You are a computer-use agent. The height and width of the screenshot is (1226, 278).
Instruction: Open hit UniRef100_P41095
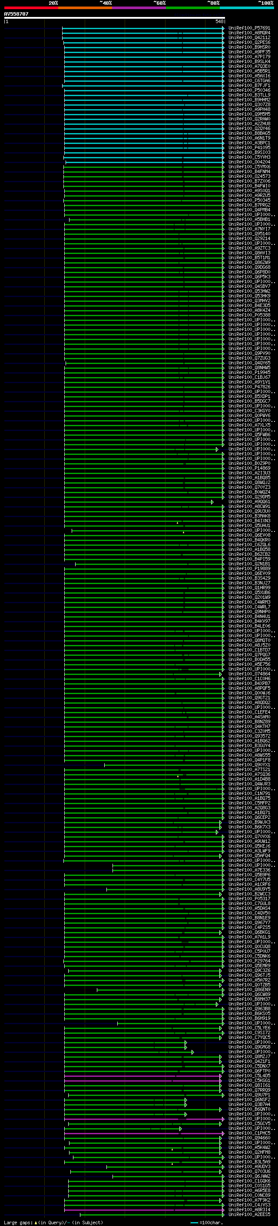tap(249, 148)
